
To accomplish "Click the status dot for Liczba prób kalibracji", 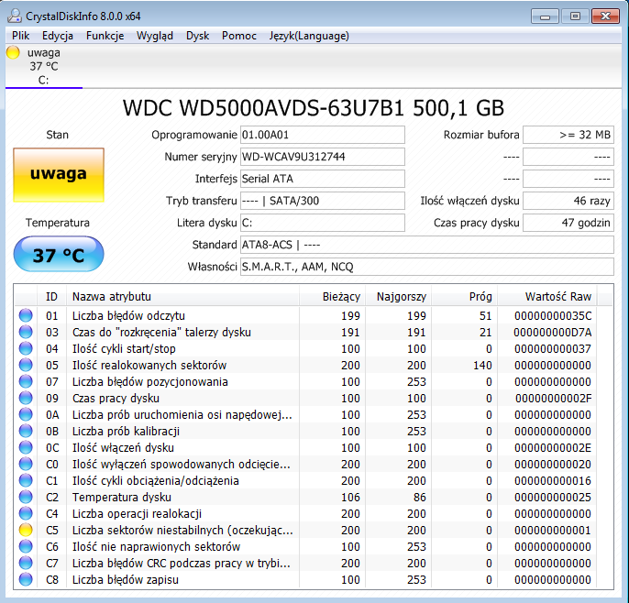I will 26,431.
